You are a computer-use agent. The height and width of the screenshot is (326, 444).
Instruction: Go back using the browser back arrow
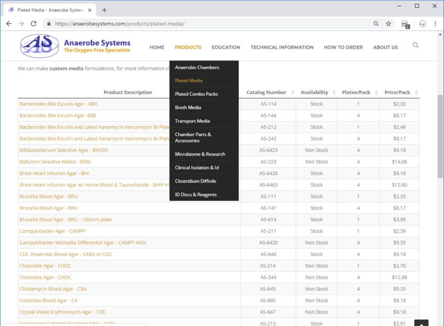coord(9,24)
